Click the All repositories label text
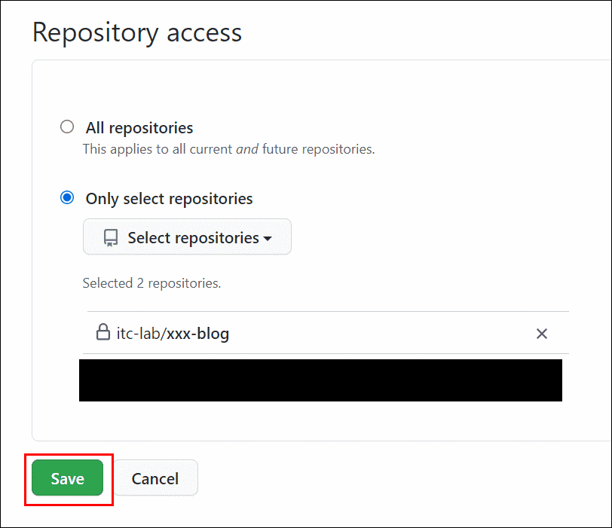Viewport: 612px width, 528px height. (139, 128)
